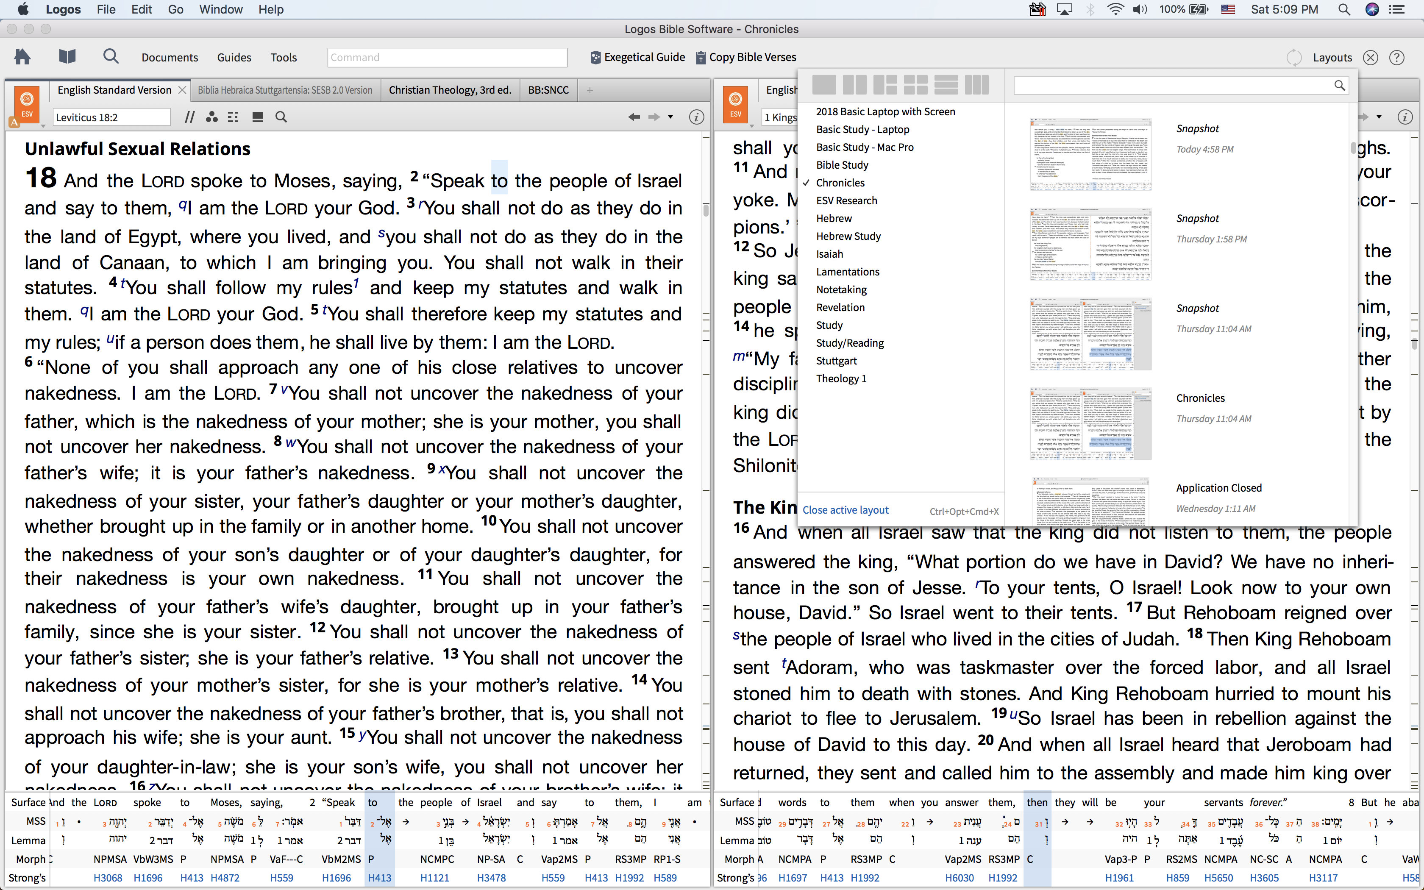This screenshot has height=890, width=1424.
Task: Click the parallel resources slashes icon
Action: [189, 117]
